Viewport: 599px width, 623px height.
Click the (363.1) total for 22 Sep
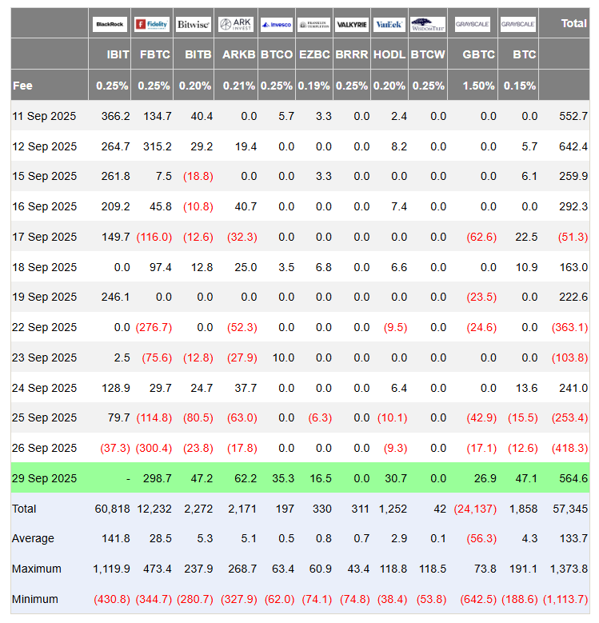[x=569, y=327]
